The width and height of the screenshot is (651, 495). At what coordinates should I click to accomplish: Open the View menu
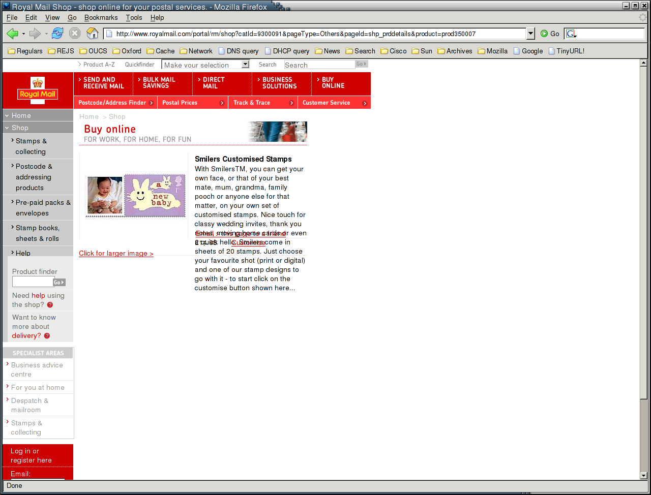[52, 17]
